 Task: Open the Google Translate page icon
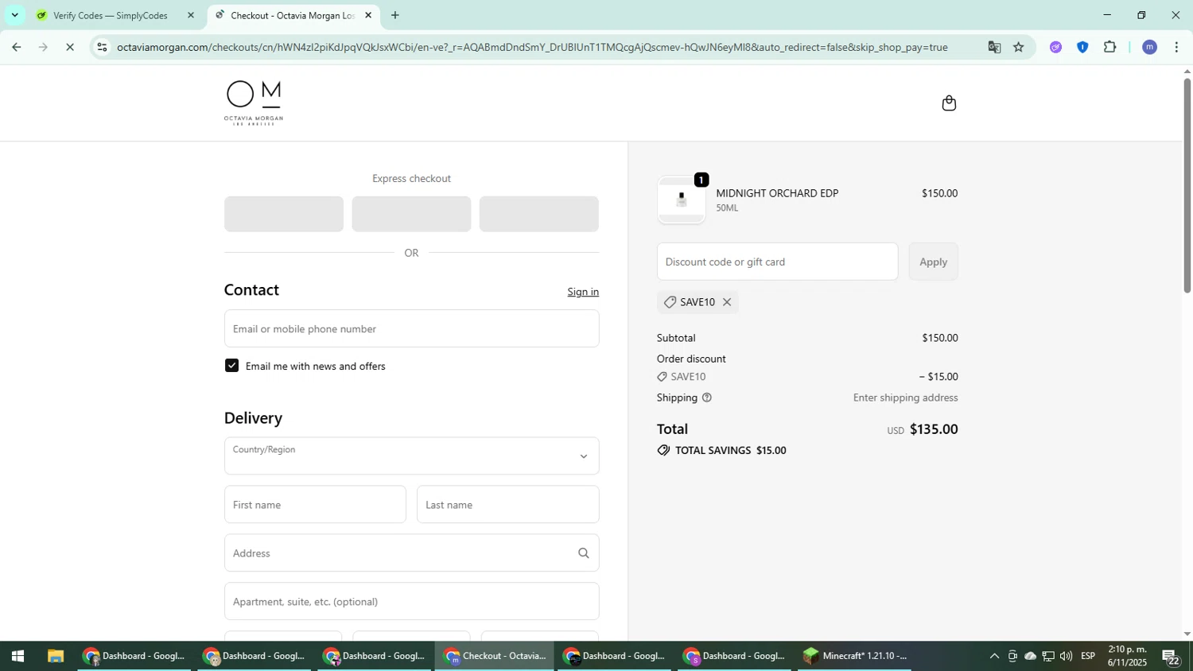point(994,47)
